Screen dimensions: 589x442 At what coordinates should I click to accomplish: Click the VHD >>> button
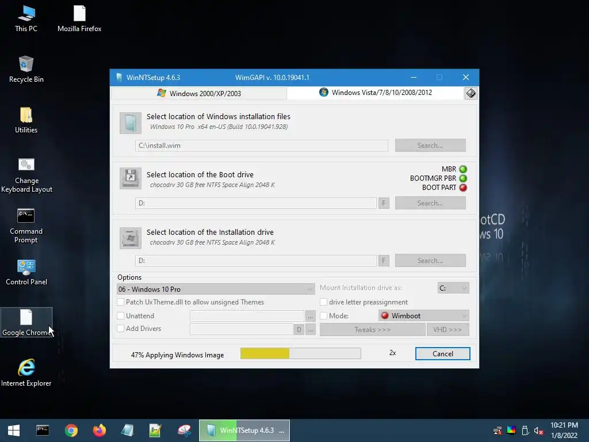coord(448,330)
